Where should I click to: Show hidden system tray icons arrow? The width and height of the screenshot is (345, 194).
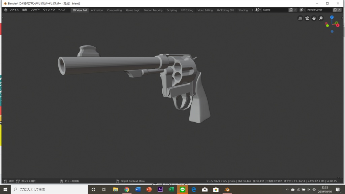pyautogui.click(x=287, y=190)
